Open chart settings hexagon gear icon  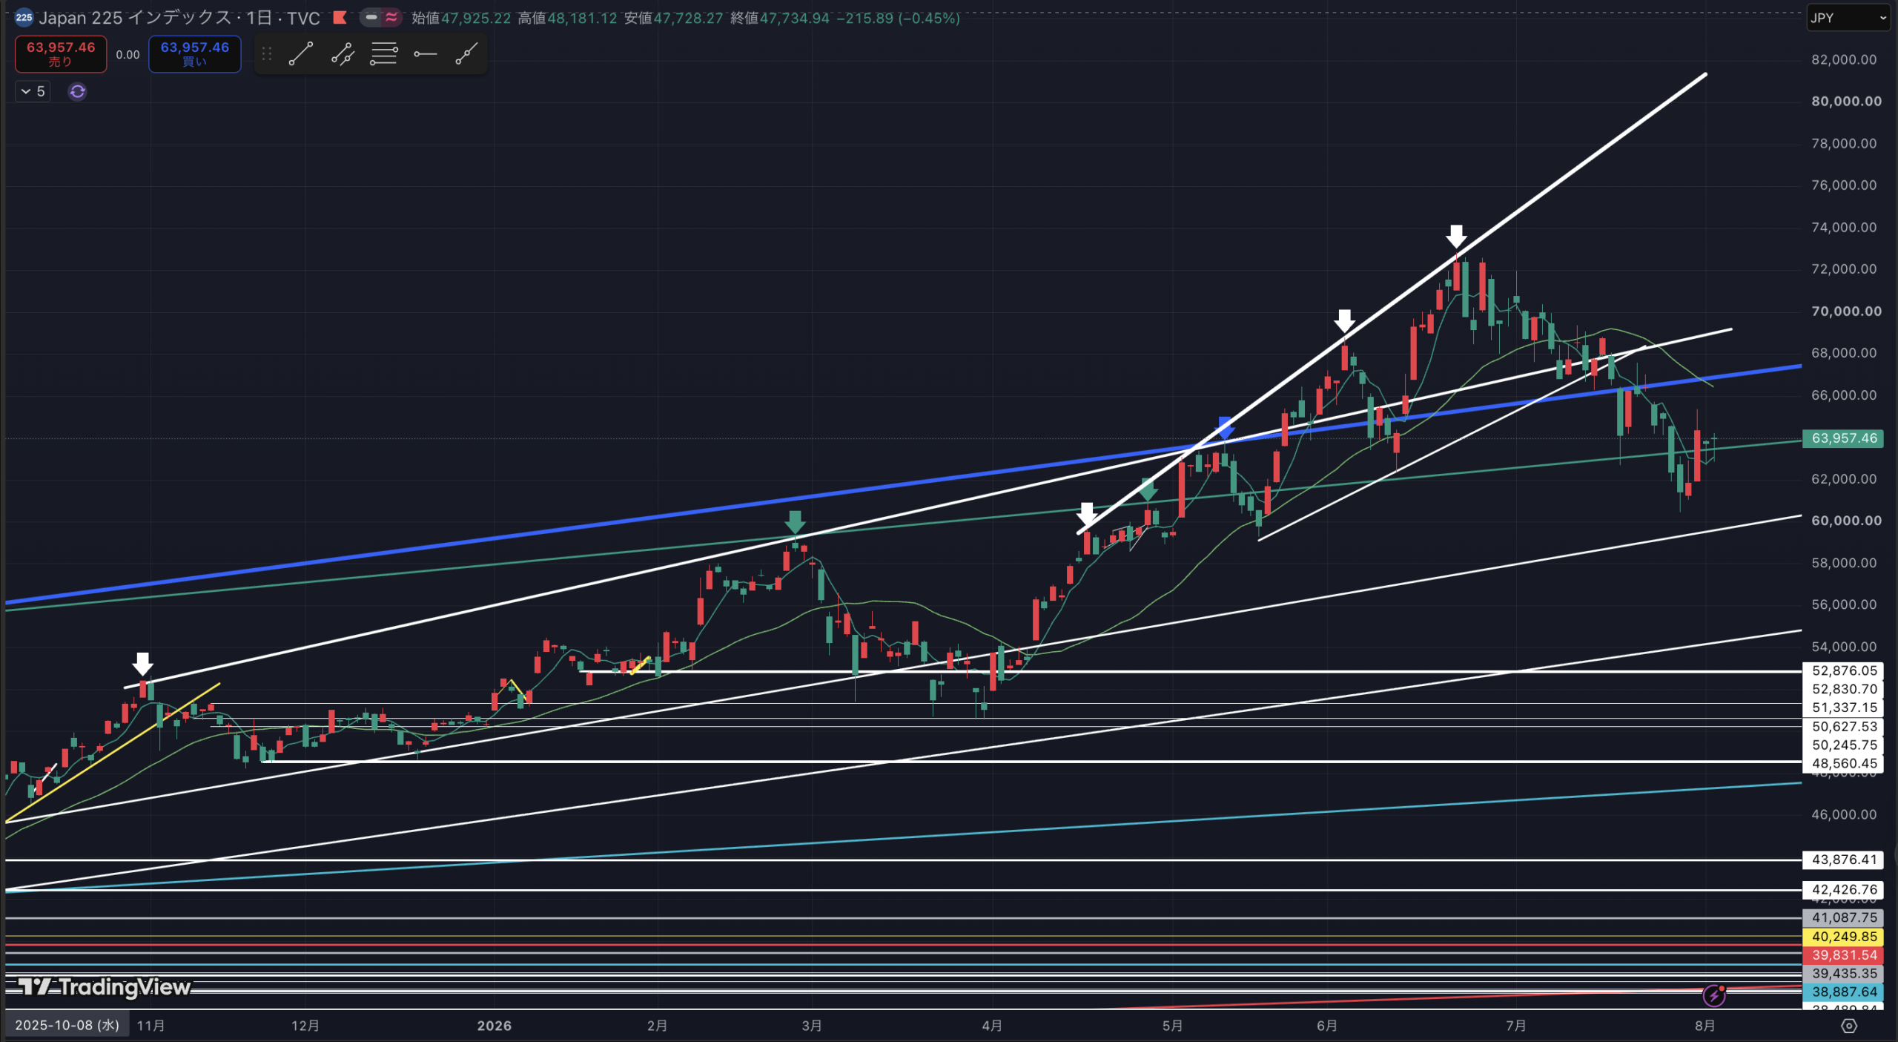pos(1849,1026)
